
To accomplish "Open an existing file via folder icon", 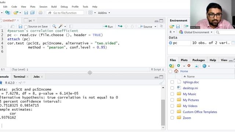I will pyautogui.click(x=16, y=13).
